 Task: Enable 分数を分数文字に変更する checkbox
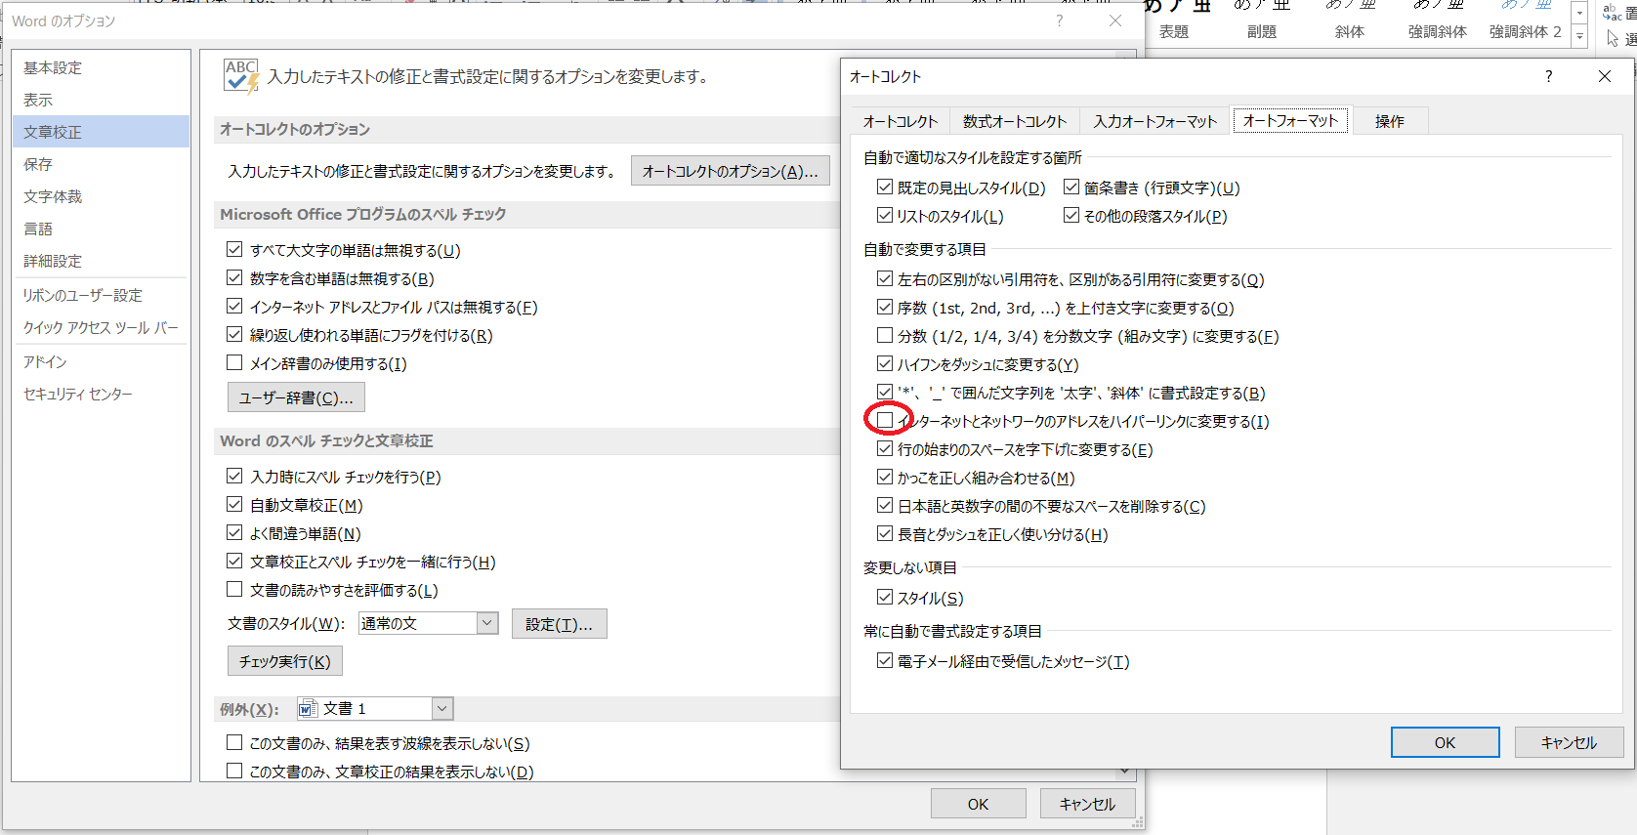885,336
